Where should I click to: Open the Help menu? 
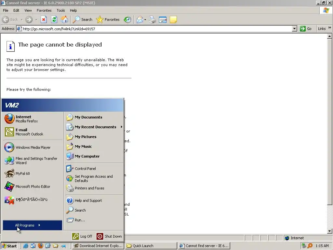pos(73,10)
